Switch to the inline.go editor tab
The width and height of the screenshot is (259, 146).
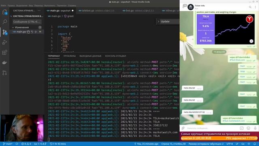(170, 11)
